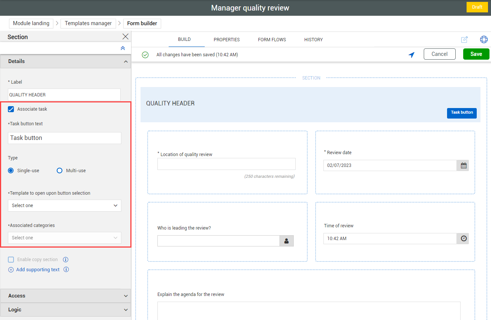Navigate to Templates manager breadcrumb
This screenshot has width=491, height=320.
point(88,23)
